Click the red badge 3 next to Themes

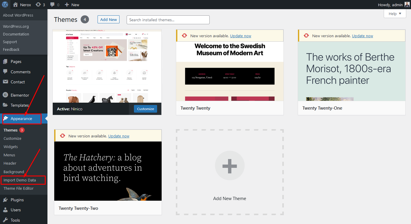22,130
